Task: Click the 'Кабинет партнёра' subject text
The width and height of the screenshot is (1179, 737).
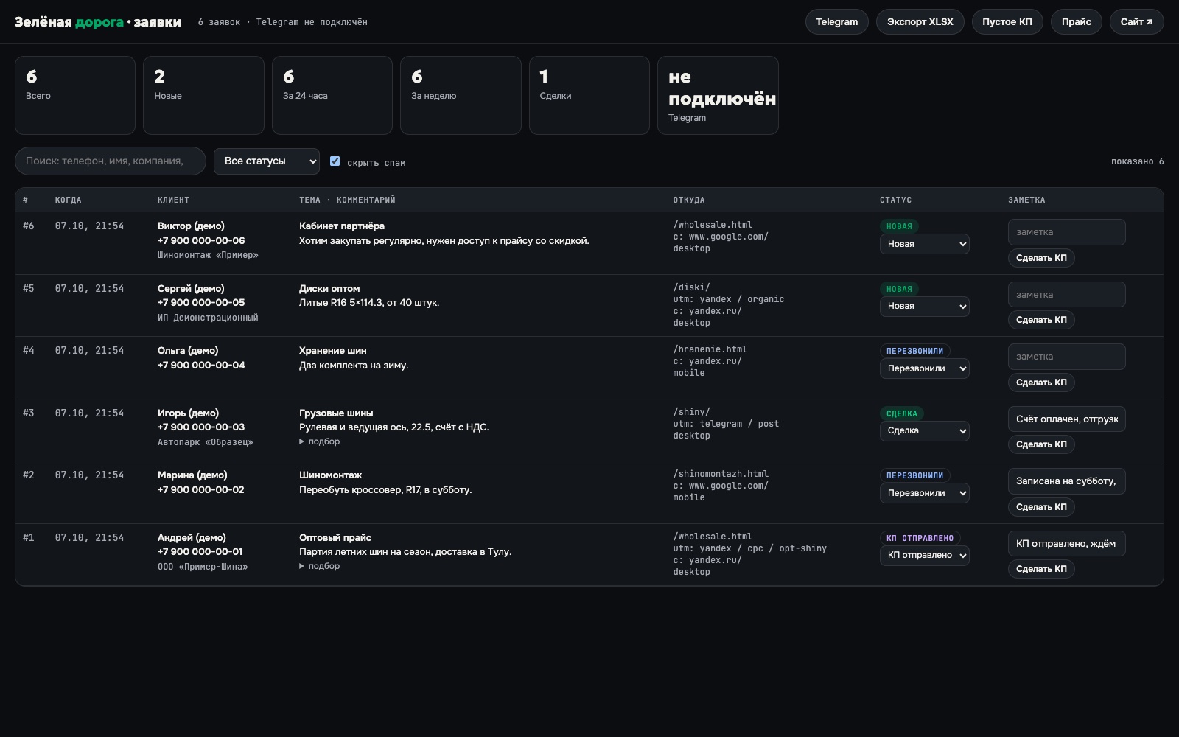Action: point(342,226)
